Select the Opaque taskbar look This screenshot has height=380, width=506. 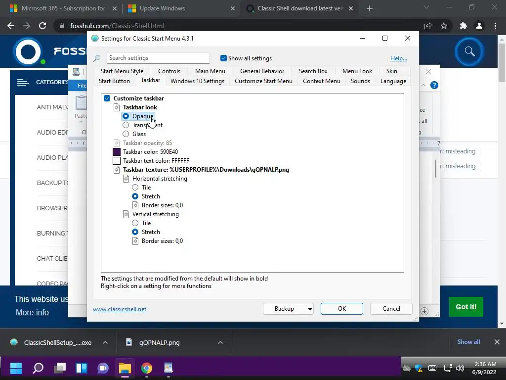(126, 116)
